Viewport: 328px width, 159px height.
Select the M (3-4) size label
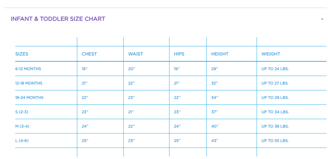(22, 126)
